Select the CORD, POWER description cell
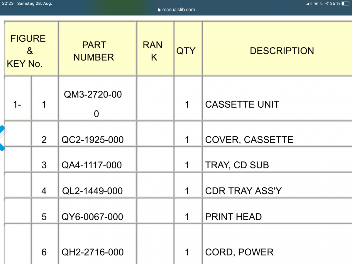Image resolution: width=352 pixels, height=264 pixels. click(x=239, y=252)
